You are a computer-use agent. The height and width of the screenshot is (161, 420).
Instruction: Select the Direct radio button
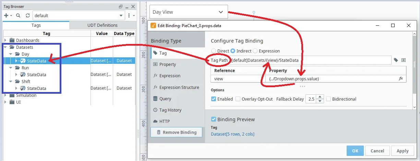pyautogui.click(x=214, y=51)
